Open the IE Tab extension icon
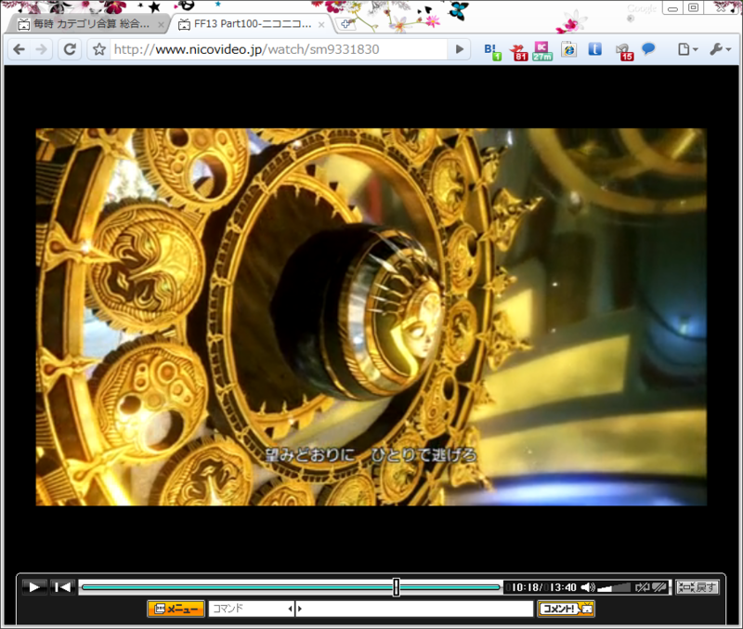The height and width of the screenshot is (629, 743). tap(569, 49)
